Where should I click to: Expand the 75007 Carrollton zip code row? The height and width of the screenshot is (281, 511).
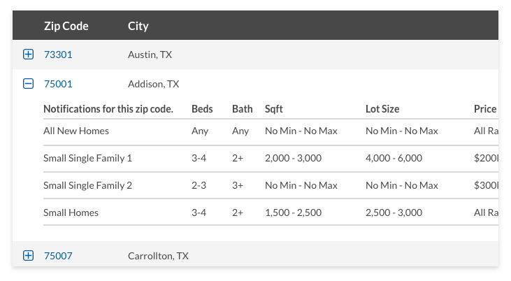coord(28,256)
